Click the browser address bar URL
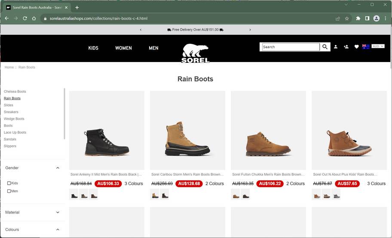 coord(98,19)
